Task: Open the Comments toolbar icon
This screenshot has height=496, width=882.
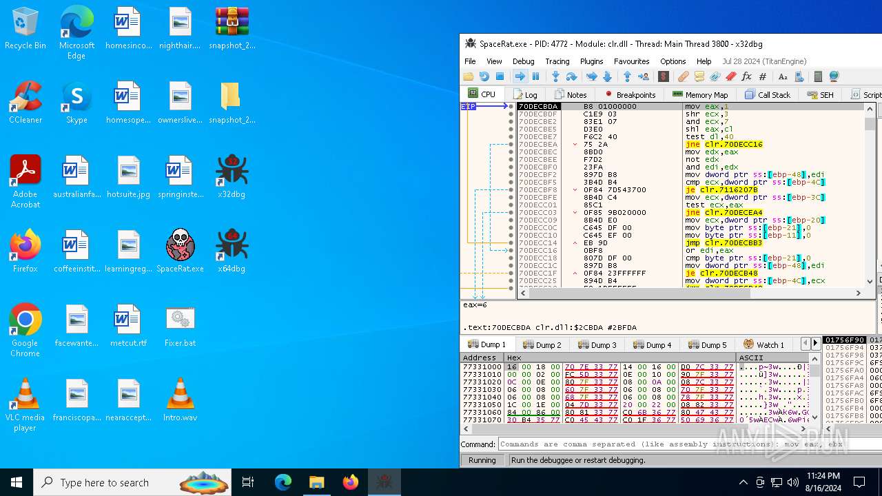Action: click(x=699, y=76)
